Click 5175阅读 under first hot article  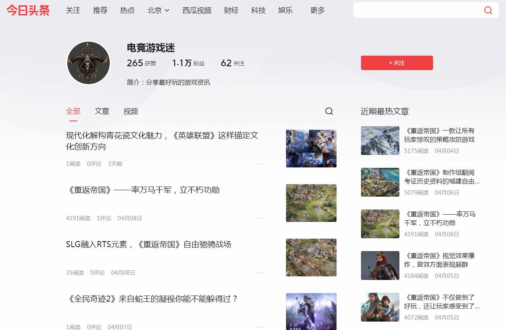pos(416,151)
